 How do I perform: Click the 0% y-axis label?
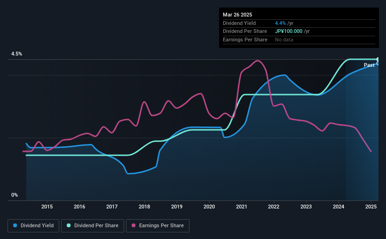coord(15,195)
